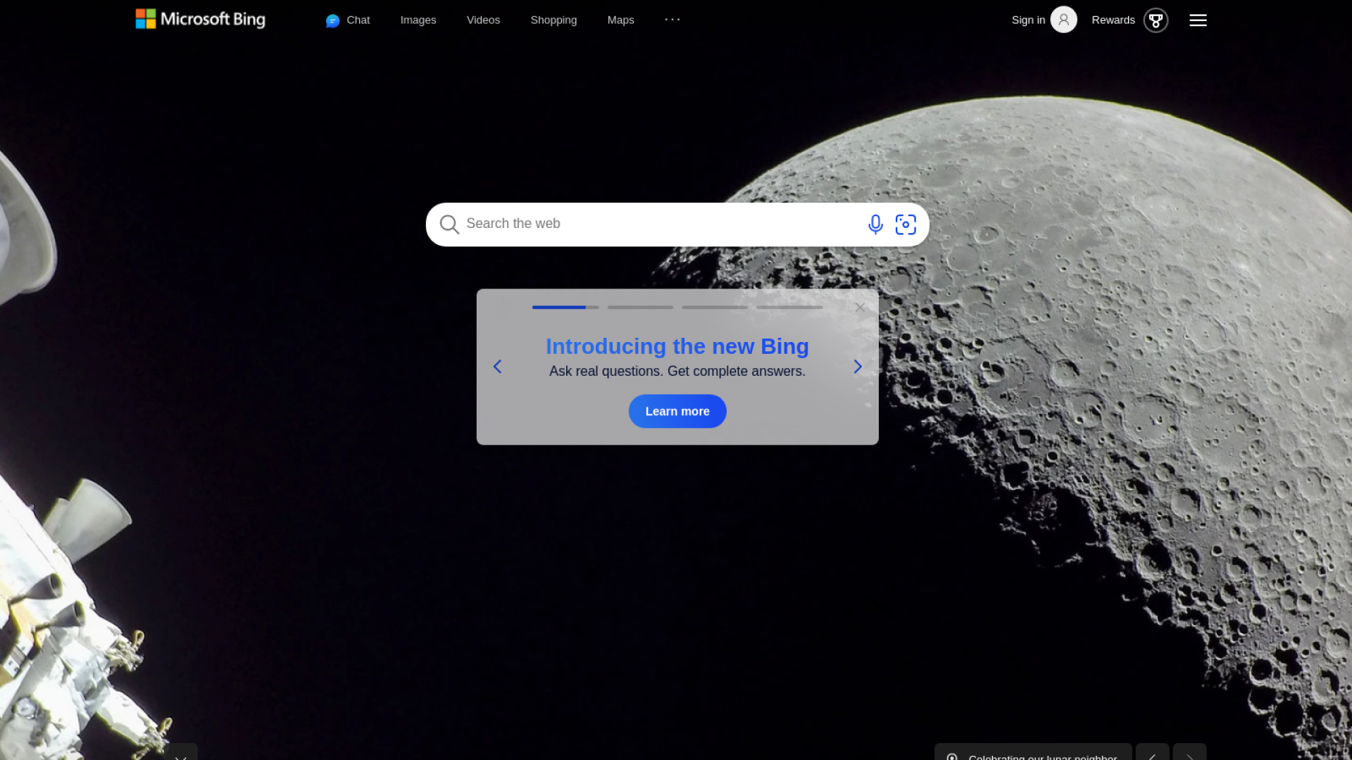
Task: Open the Videos section
Action: point(483,20)
